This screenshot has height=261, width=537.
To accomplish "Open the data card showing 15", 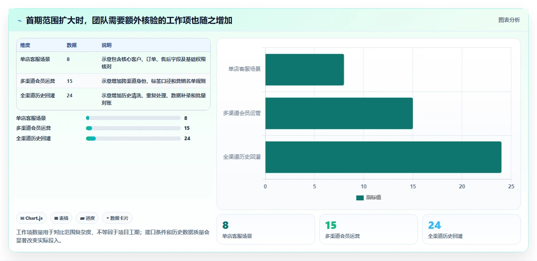I will (368, 229).
